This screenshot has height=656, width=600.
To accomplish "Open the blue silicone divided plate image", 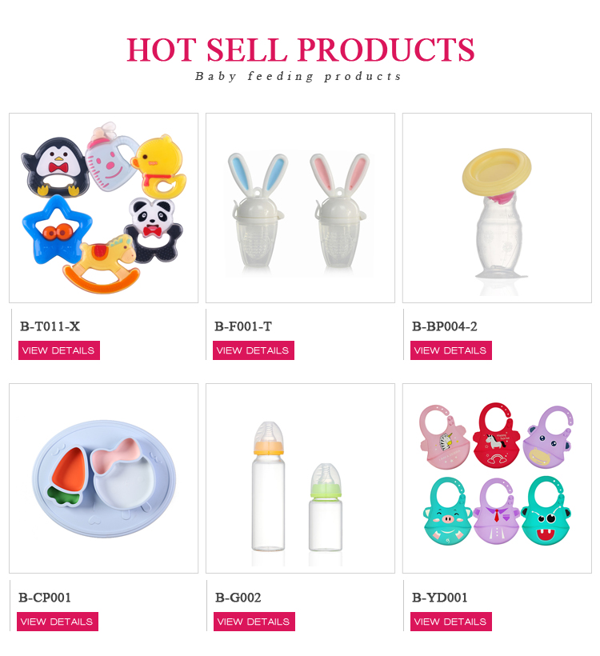I will pyautogui.click(x=104, y=478).
